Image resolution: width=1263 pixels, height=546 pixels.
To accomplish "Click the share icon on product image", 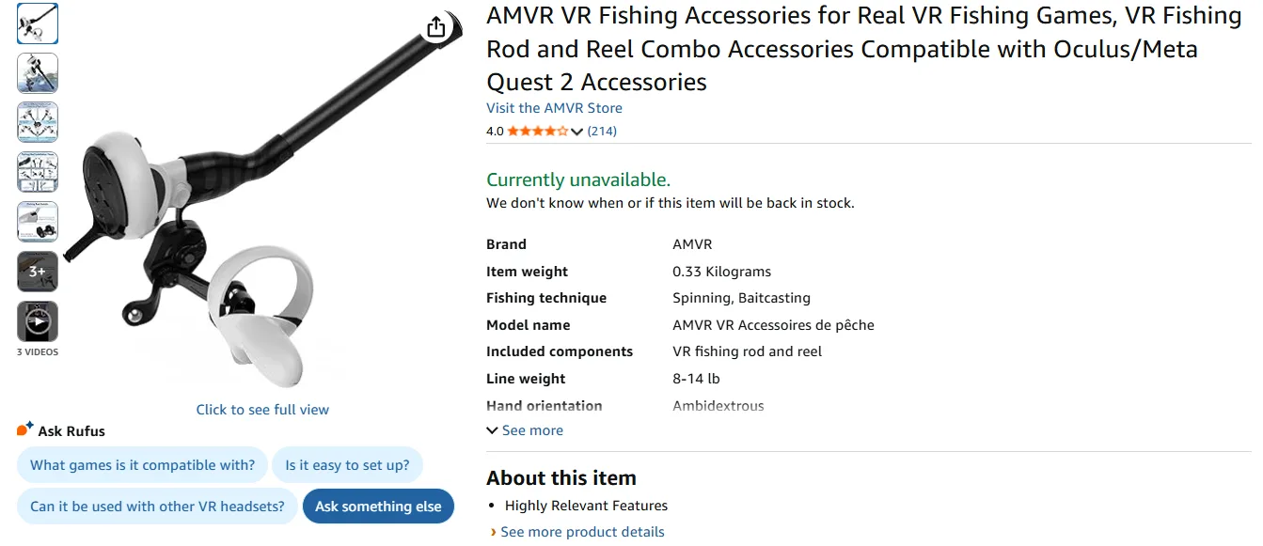I will [x=435, y=27].
